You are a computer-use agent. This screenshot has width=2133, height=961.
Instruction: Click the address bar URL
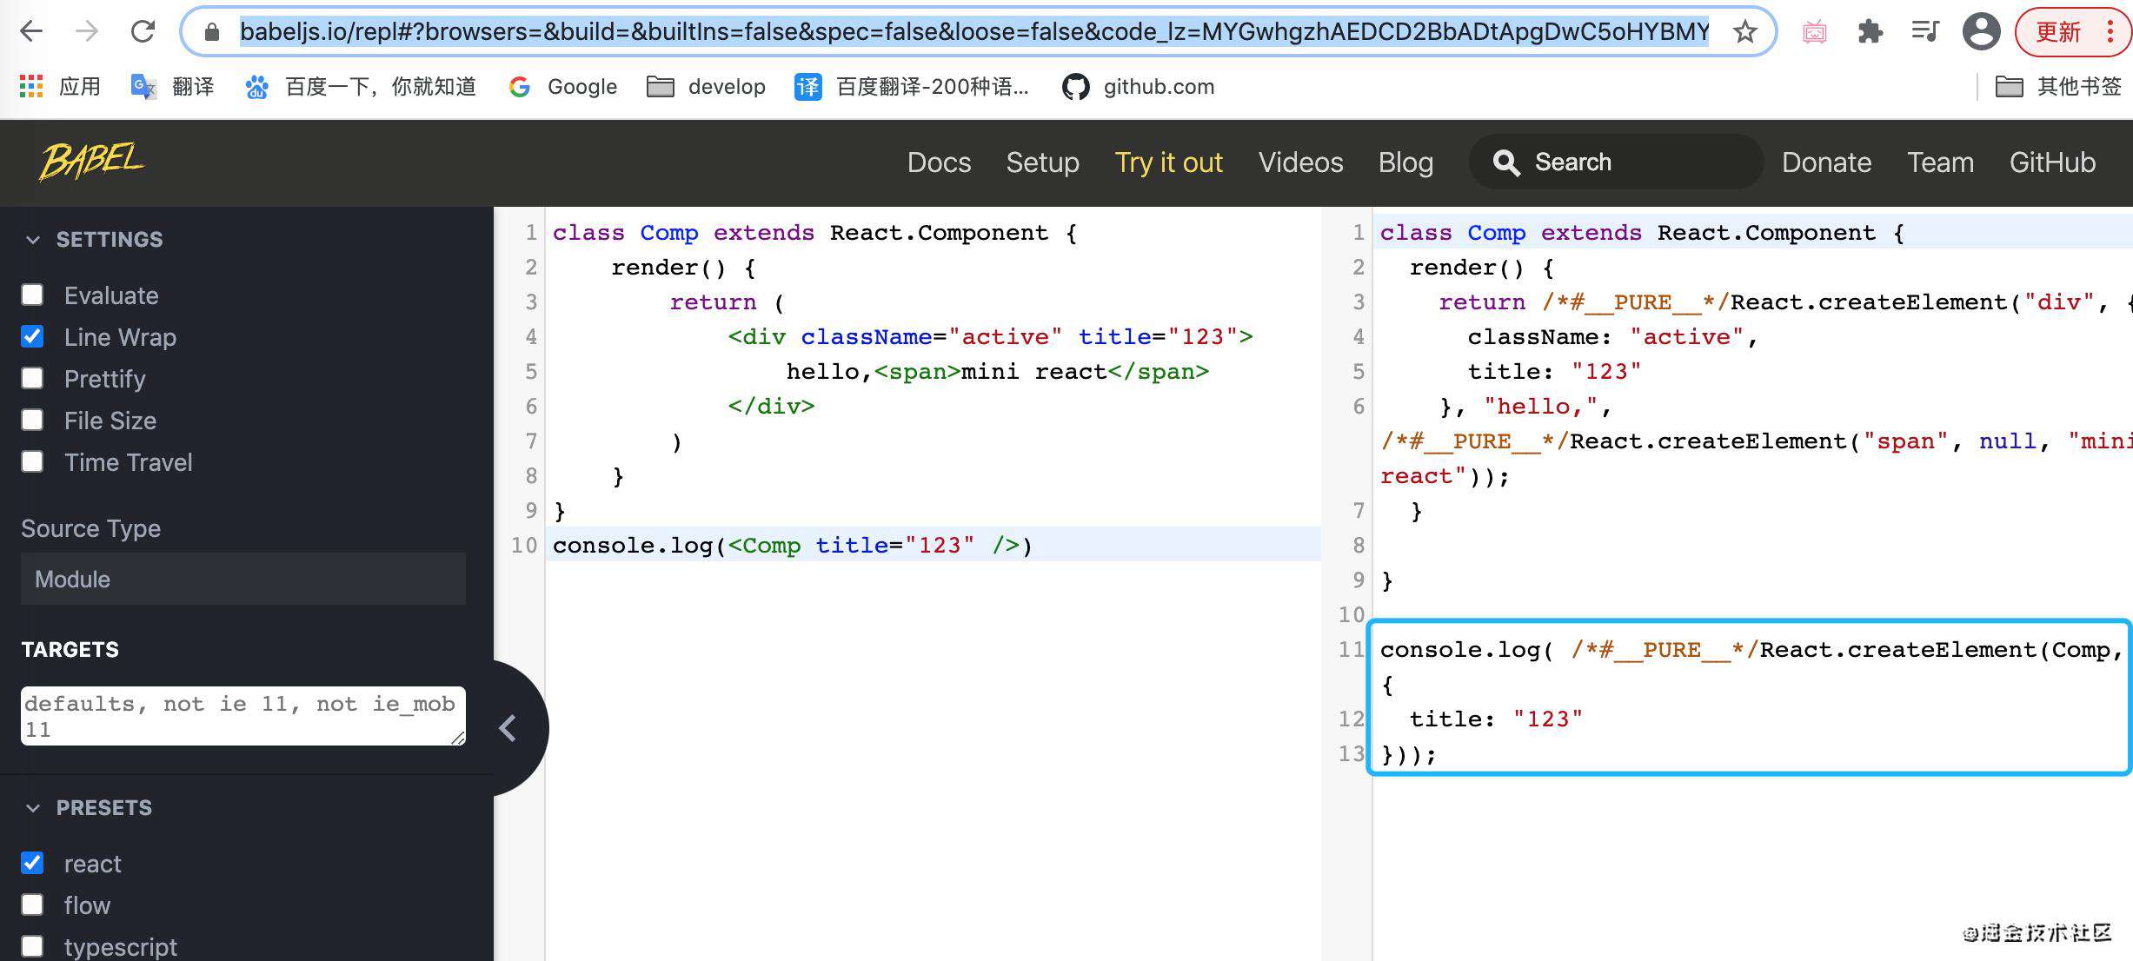click(974, 32)
